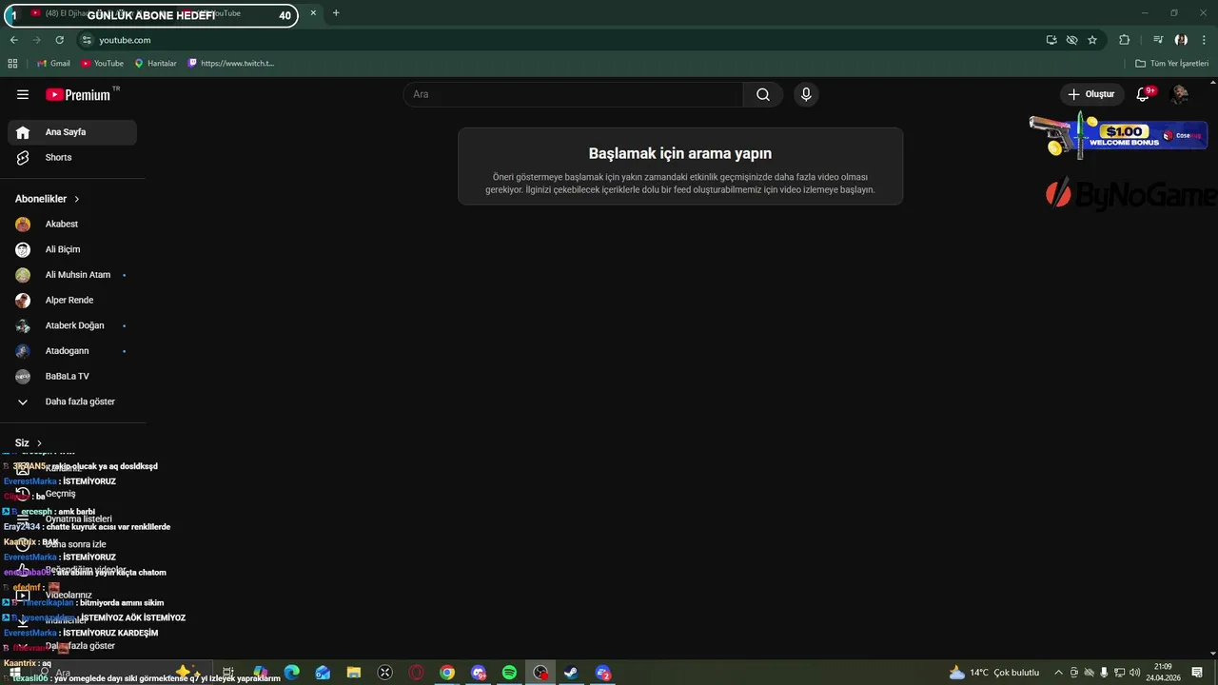Open the volume speaker control
This screenshot has width=1218, height=685.
click(x=1135, y=673)
